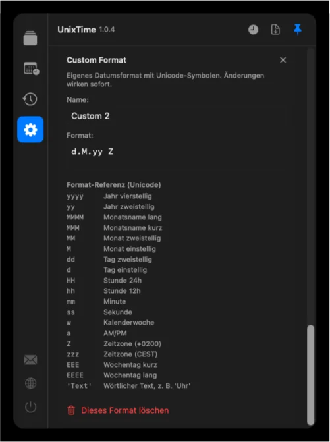330x442 pixels.
Task: Click the mail envelope icon
Action: (30, 360)
